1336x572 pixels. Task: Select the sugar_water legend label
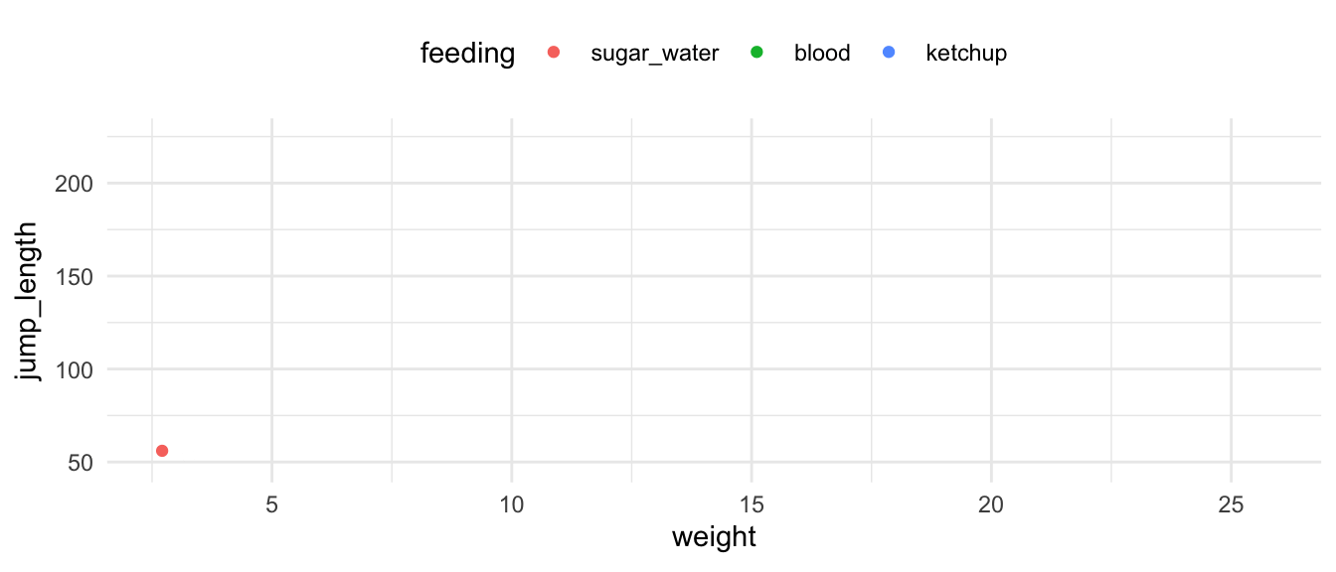[654, 54]
